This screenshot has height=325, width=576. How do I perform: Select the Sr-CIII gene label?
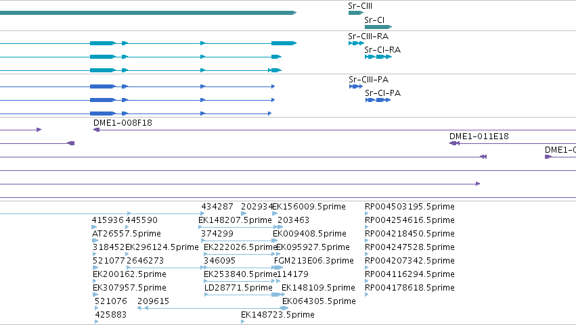click(360, 6)
